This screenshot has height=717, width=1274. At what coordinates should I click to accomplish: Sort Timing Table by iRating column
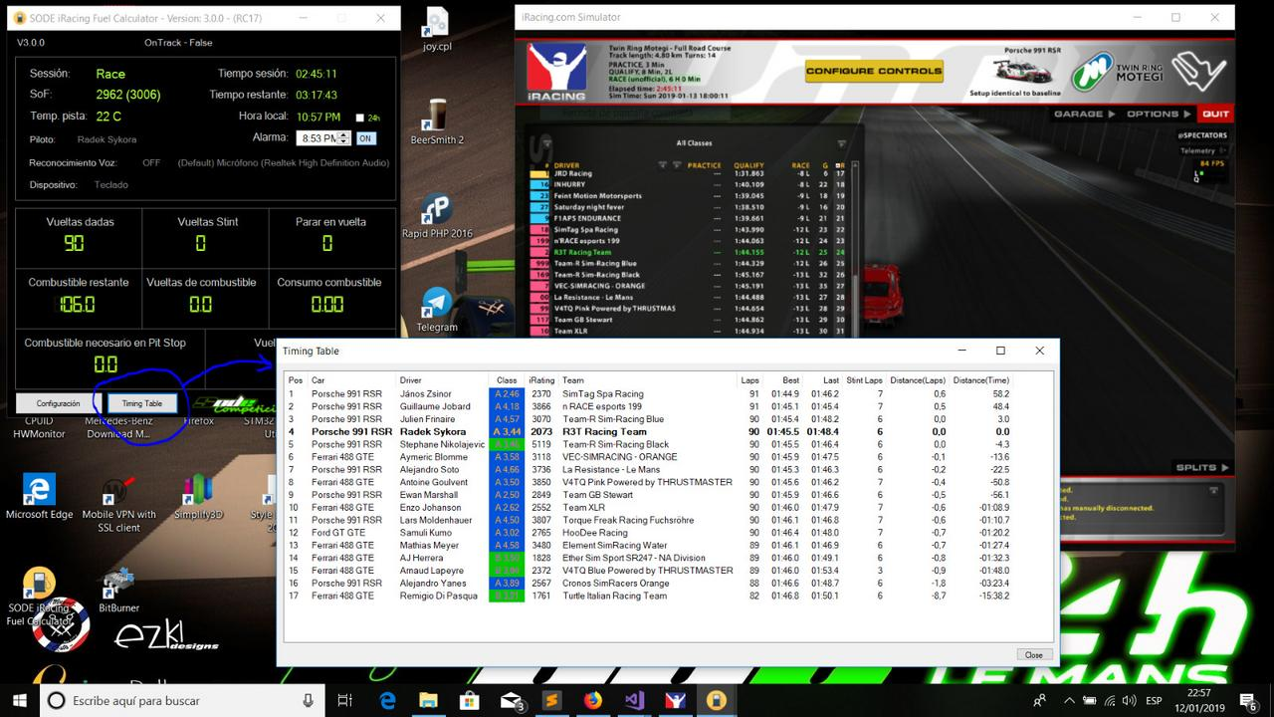point(541,380)
